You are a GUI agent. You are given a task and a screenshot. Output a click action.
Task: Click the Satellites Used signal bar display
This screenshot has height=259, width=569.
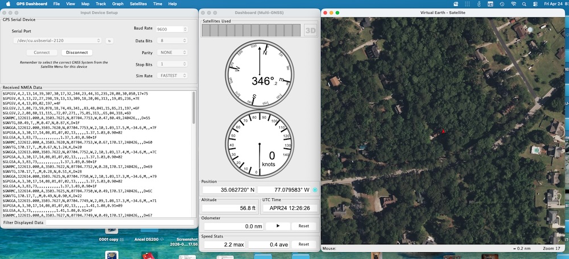(251, 31)
